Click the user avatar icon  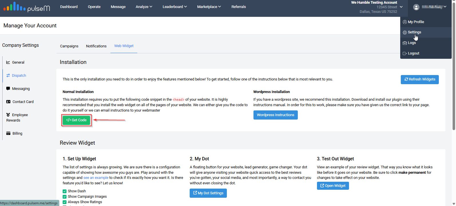(416, 7)
